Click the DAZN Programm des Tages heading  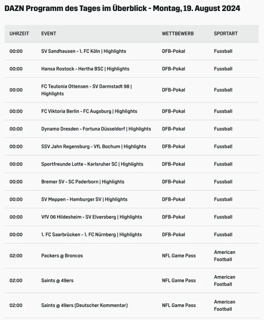point(122,9)
